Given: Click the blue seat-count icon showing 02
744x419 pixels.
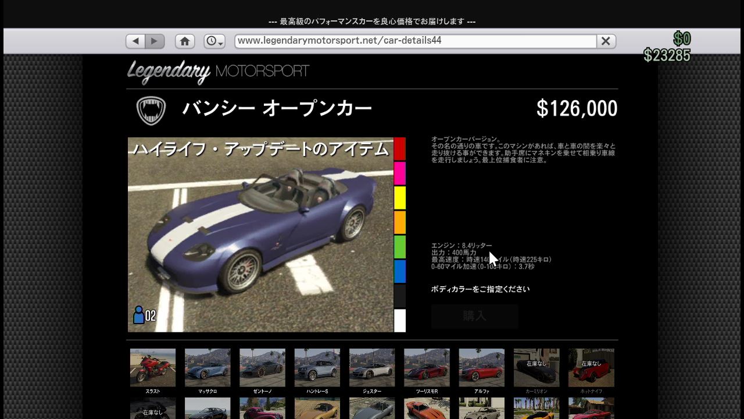Looking at the screenshot, I should [144, 315].
